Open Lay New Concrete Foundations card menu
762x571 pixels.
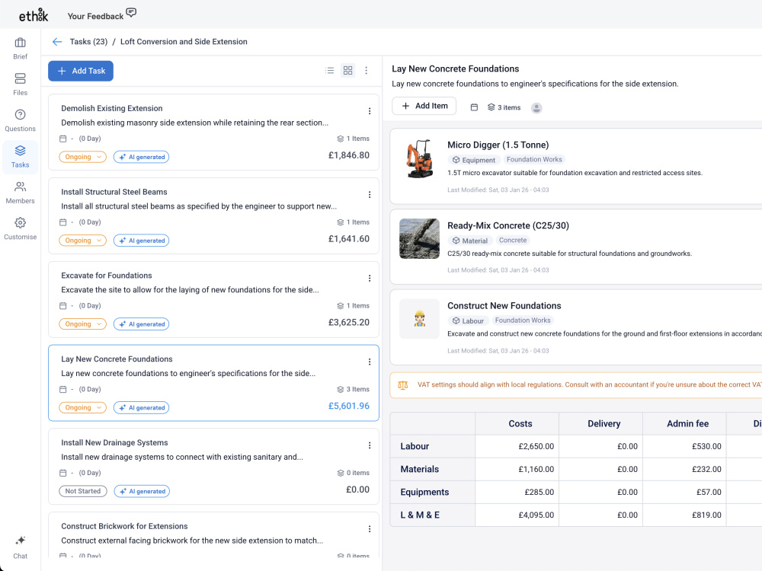coord(370,362)
